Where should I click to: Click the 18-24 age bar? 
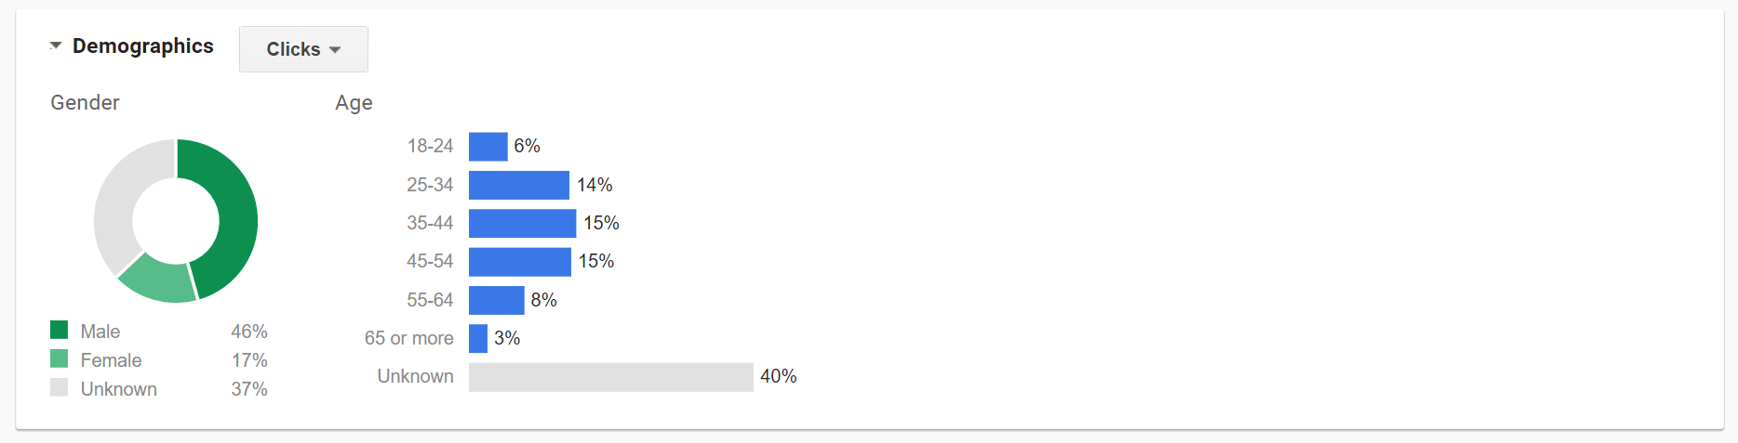(488, 147)
